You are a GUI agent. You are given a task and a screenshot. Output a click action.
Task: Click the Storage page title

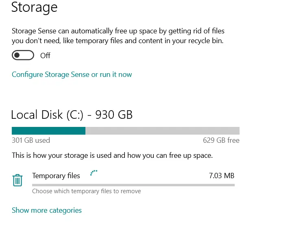click(34, 7)
